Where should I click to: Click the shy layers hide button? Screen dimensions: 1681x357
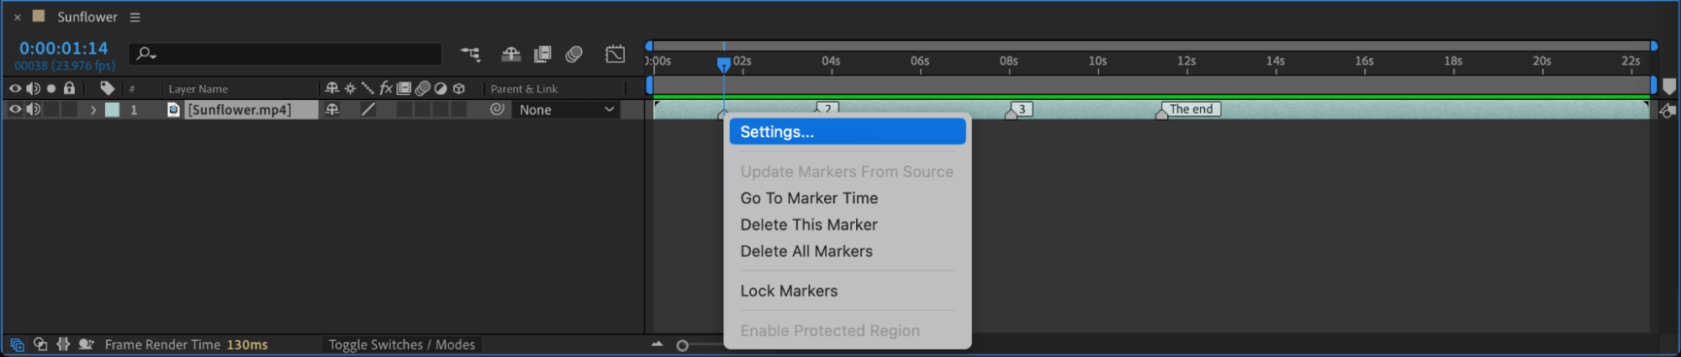pos(510,55)
